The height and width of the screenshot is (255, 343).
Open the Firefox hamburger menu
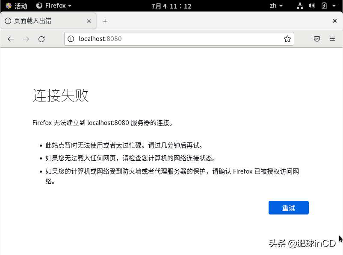(x=332, y=39)
